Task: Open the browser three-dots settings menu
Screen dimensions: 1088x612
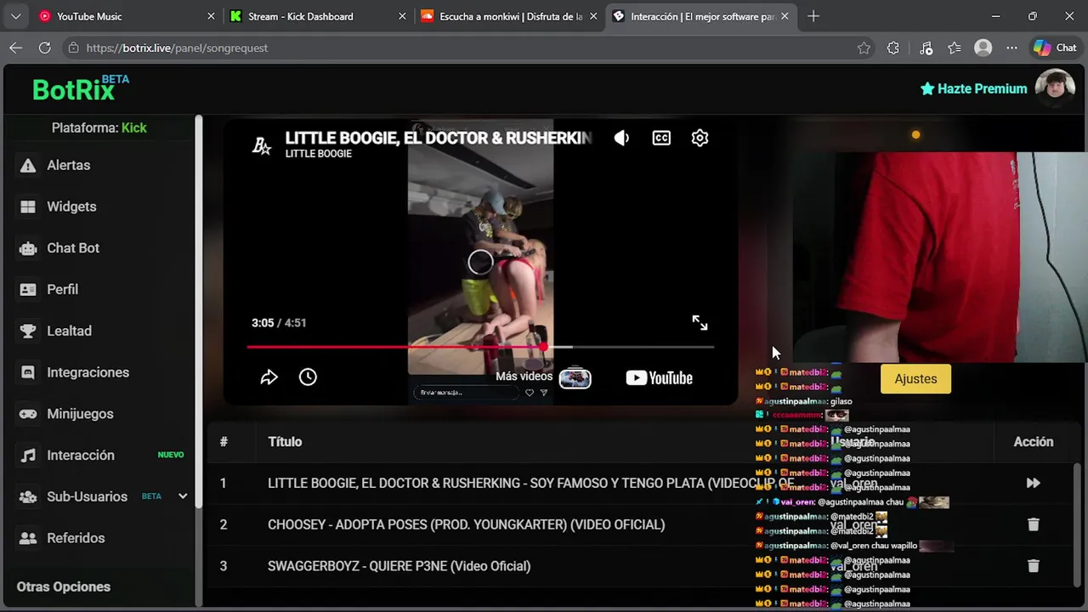Action: (x=1011, y=48)
